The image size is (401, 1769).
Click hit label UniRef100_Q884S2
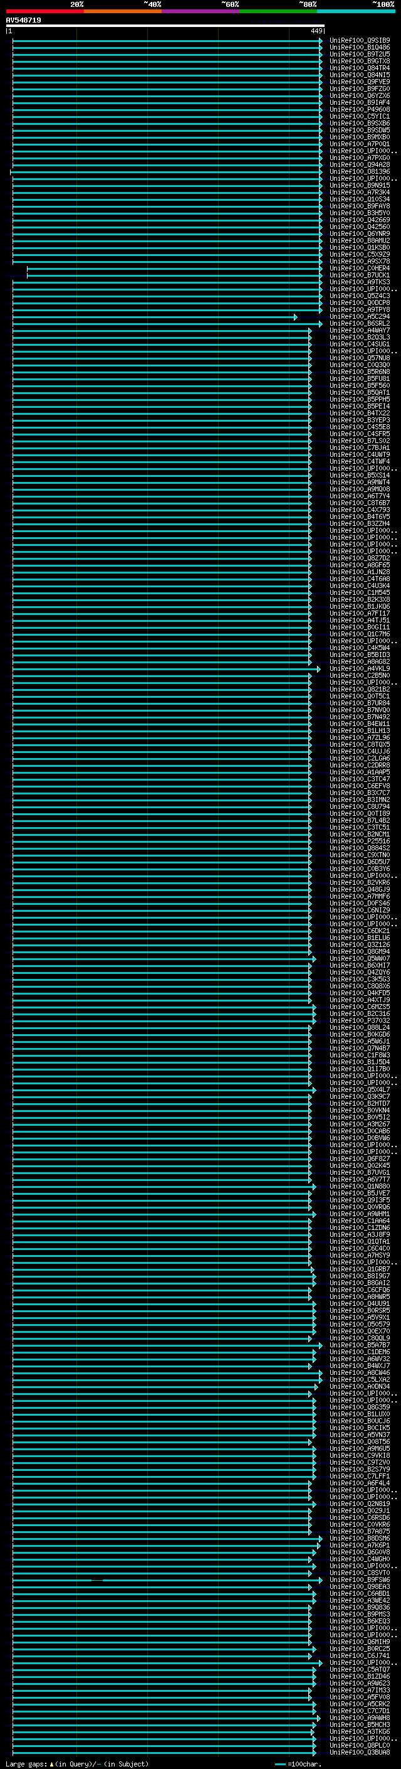[360, 848]
